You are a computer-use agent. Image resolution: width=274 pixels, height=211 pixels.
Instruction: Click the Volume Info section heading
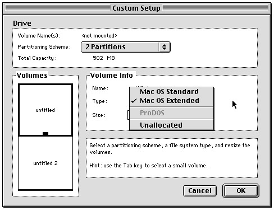(112, 75)
